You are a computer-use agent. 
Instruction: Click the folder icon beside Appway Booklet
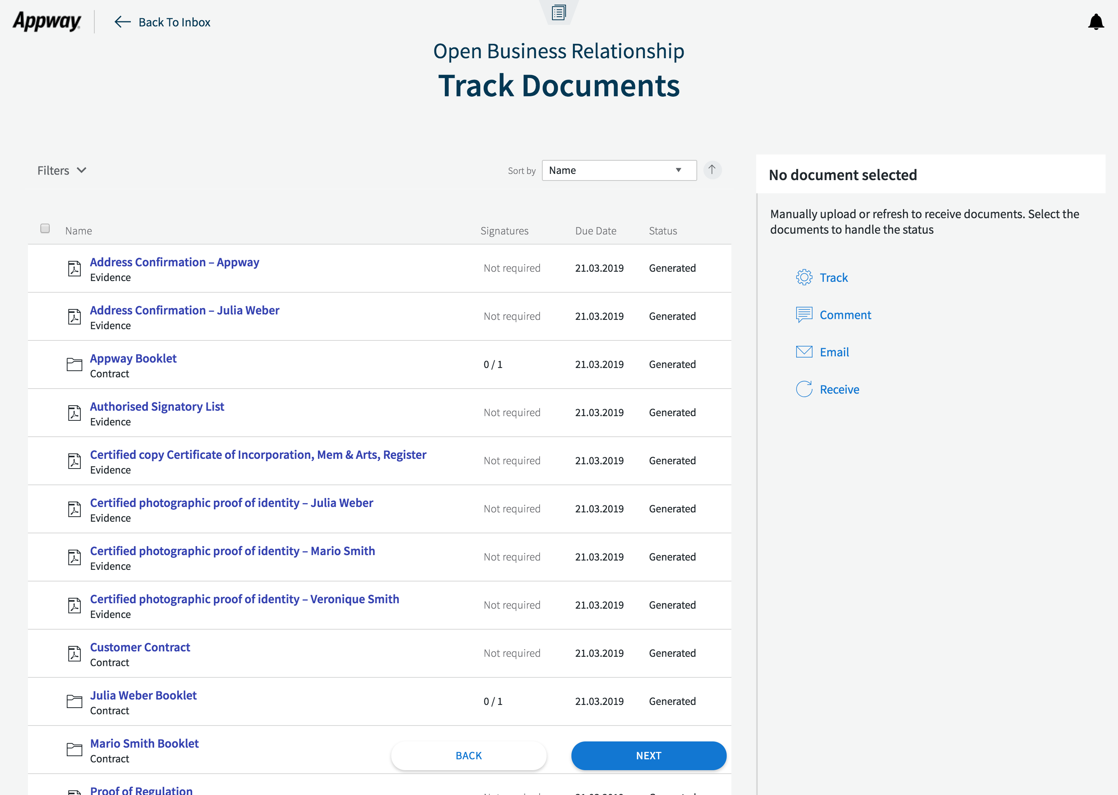click(75, 365)
